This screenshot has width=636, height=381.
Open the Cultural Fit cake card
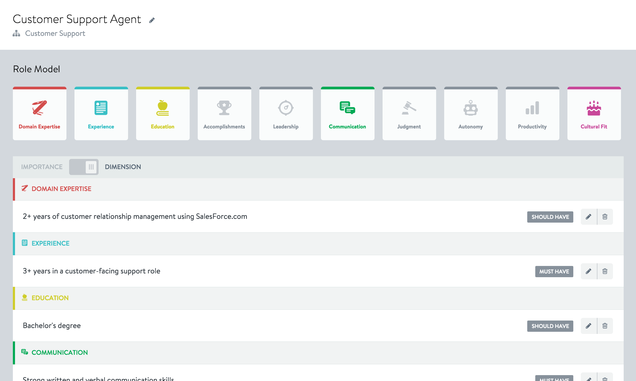coord(594,114)
